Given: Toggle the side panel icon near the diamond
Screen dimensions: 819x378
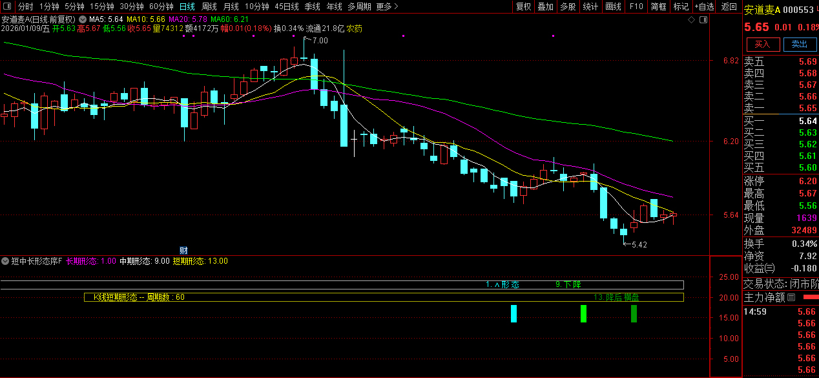Looking at the screenshot, I should pos(704,20).
